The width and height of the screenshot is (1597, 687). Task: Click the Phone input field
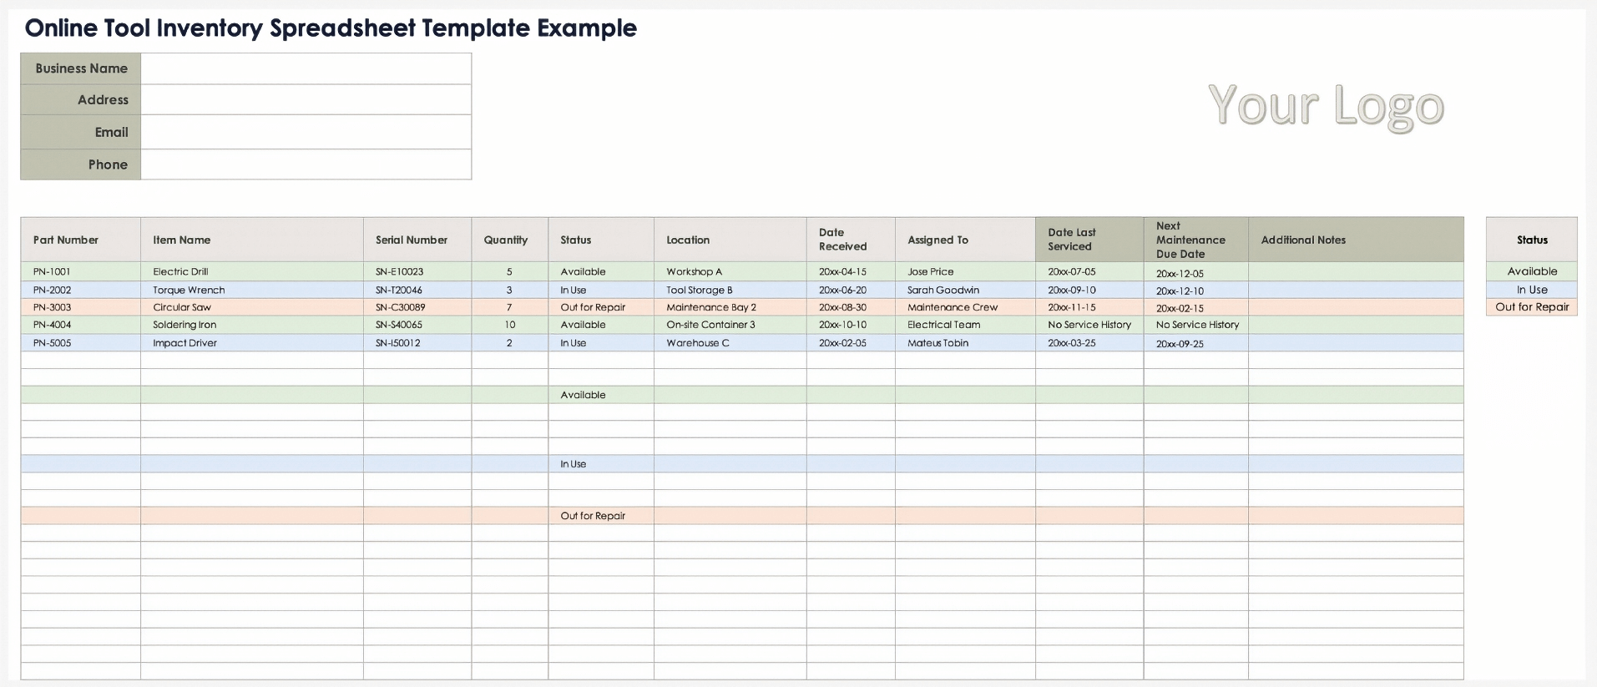pos(306,164)
